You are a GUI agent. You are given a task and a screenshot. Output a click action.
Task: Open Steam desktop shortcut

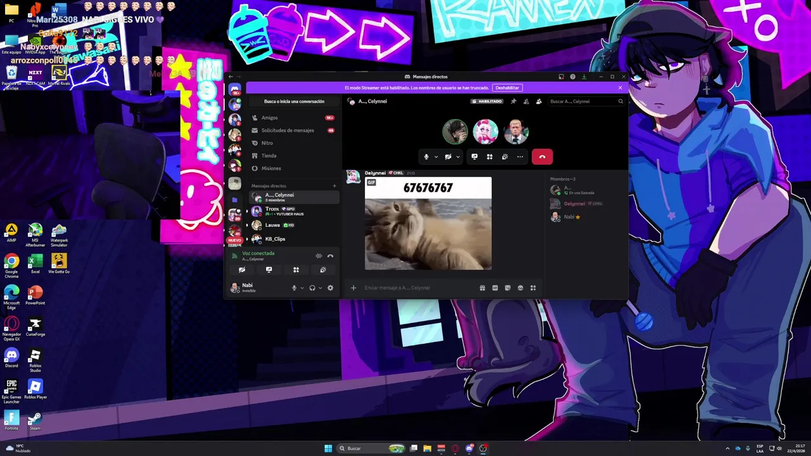(x=35, y=421)
